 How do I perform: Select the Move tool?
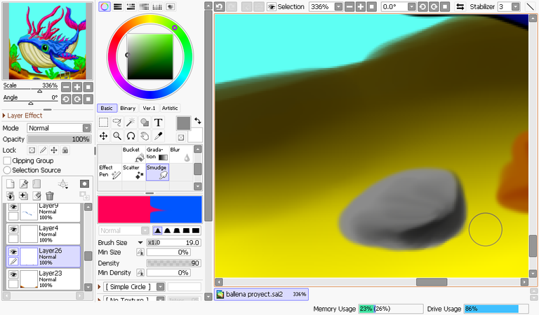click(103, 136)
